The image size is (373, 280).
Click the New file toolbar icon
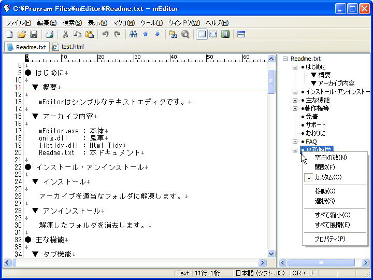[10, 34]
